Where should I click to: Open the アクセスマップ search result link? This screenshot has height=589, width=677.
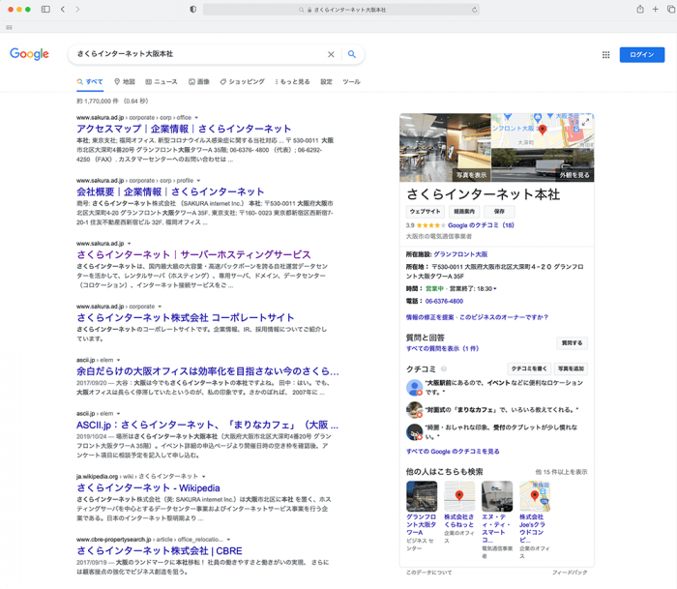point(184,129)
